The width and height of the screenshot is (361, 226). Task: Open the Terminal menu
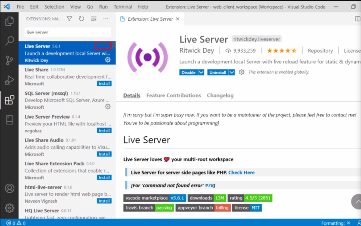[123, 6]
